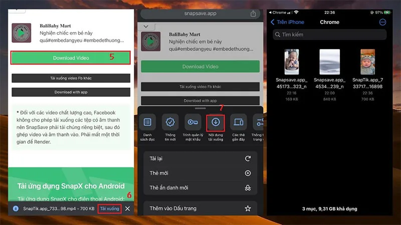
Task: Click BaliBaby Mart thumbnail in middle screen
Action: point(151,41)
